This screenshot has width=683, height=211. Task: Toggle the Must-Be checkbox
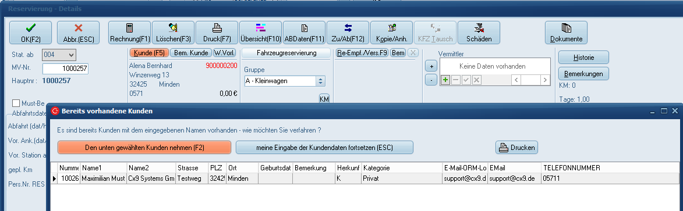tap(16, 103)
